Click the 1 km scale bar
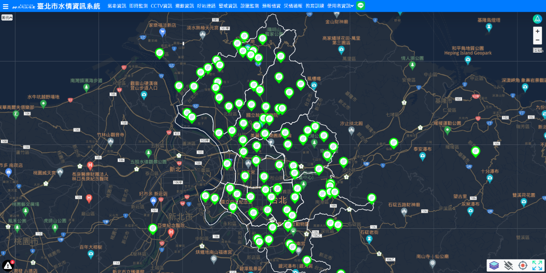Screen dimensions: 546x273 [538, 50]
